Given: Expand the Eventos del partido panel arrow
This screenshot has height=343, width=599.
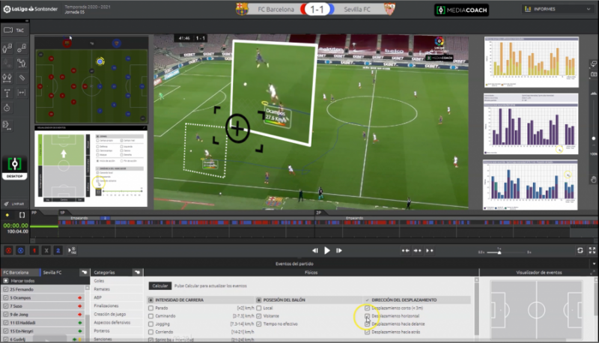Looking at the screenshot, I should tap(594, 264).
